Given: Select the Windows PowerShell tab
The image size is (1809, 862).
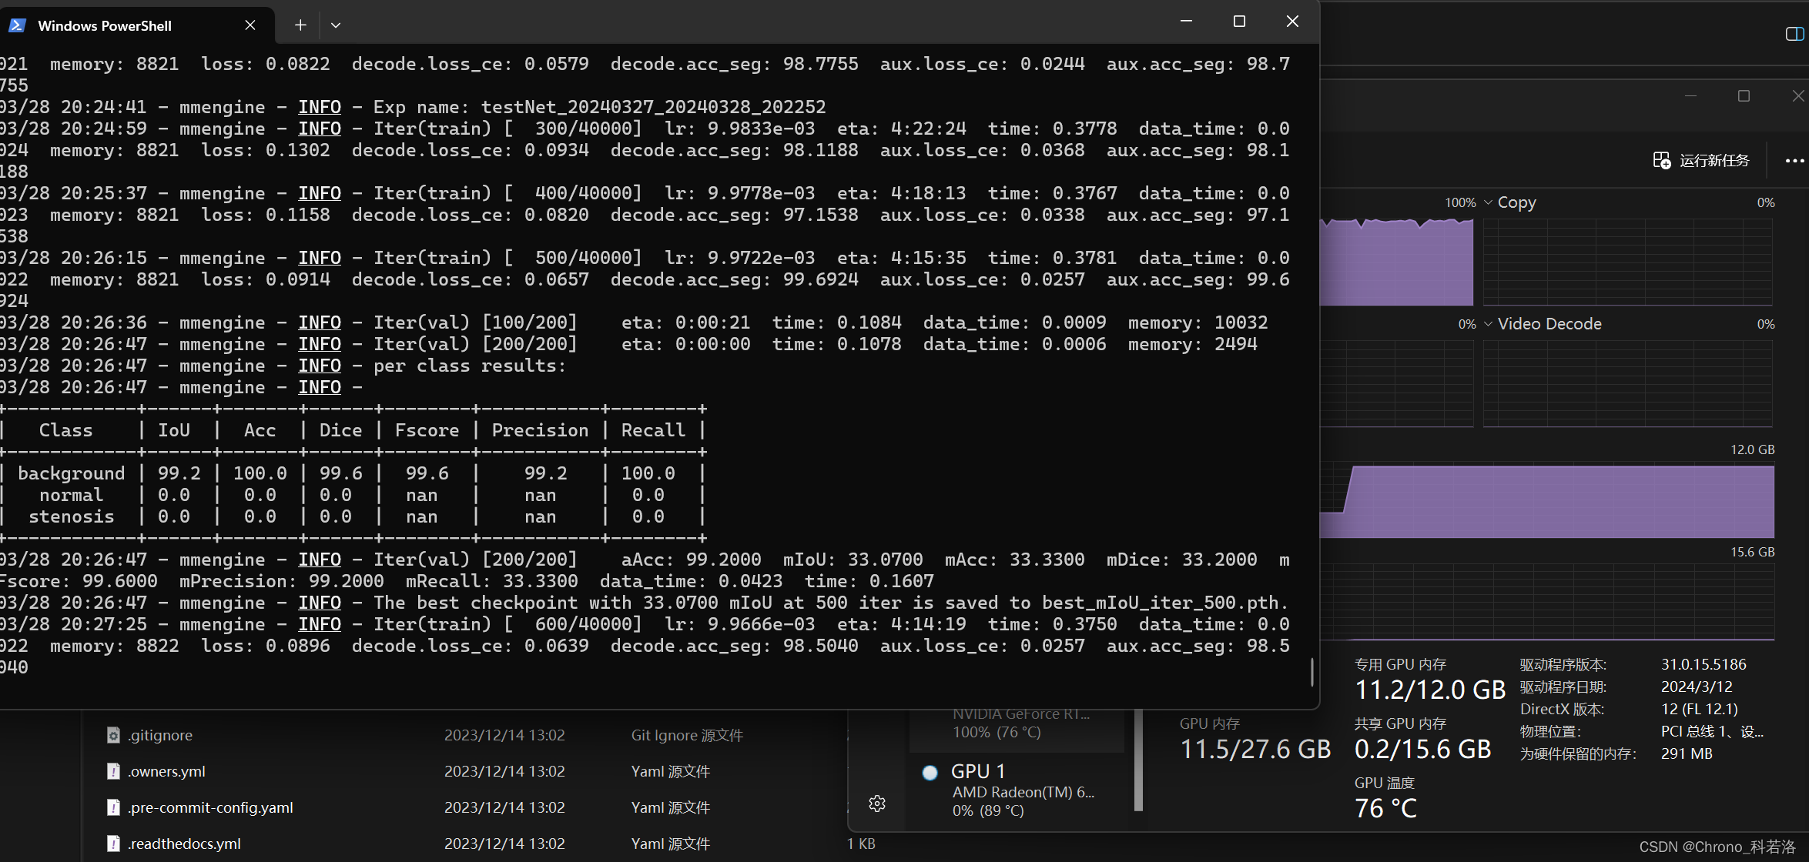Looking at the screenshot, I should [137, 25].
